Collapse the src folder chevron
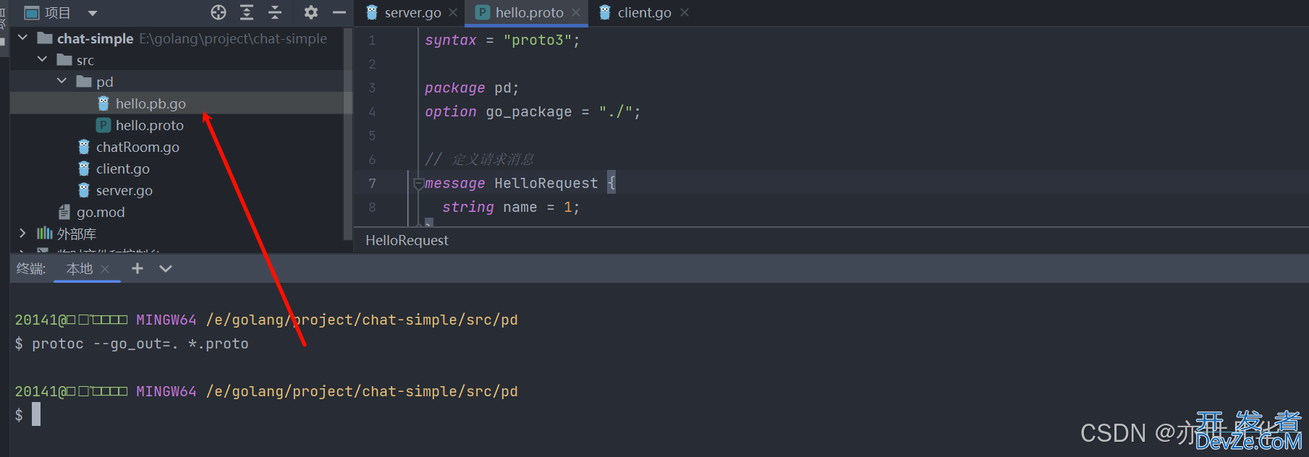Screen dimensions: 1309x457 42,59
